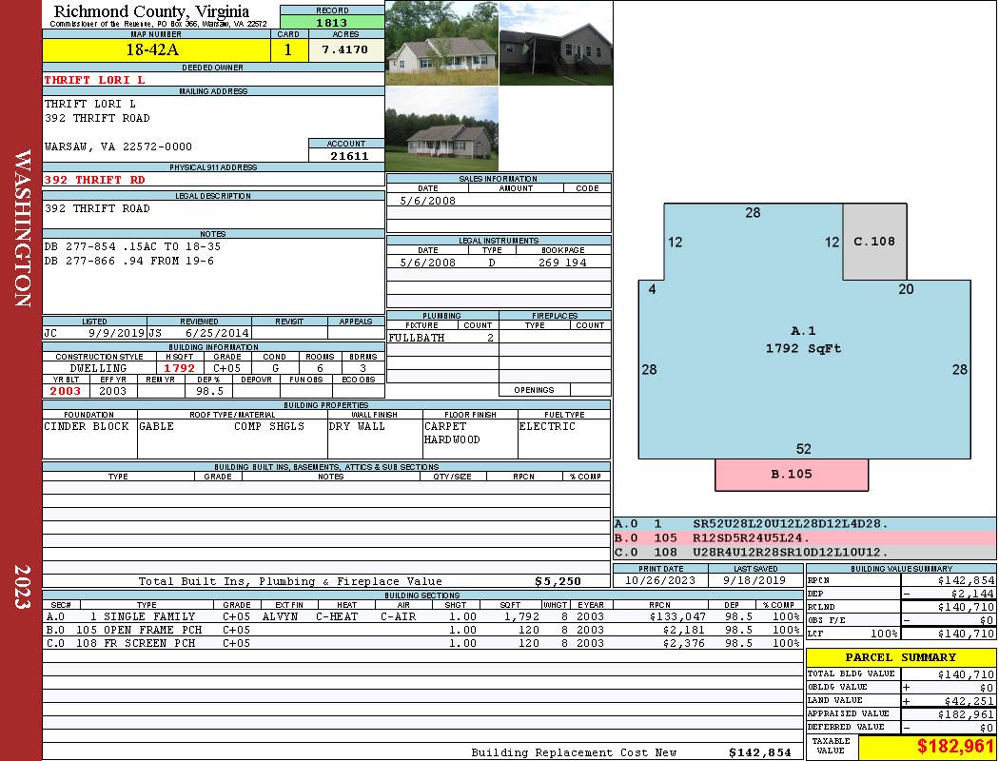Screen dimensions: 999x761
Task: Select reviewed date 6/25/2014
Action: click(217, 333)
